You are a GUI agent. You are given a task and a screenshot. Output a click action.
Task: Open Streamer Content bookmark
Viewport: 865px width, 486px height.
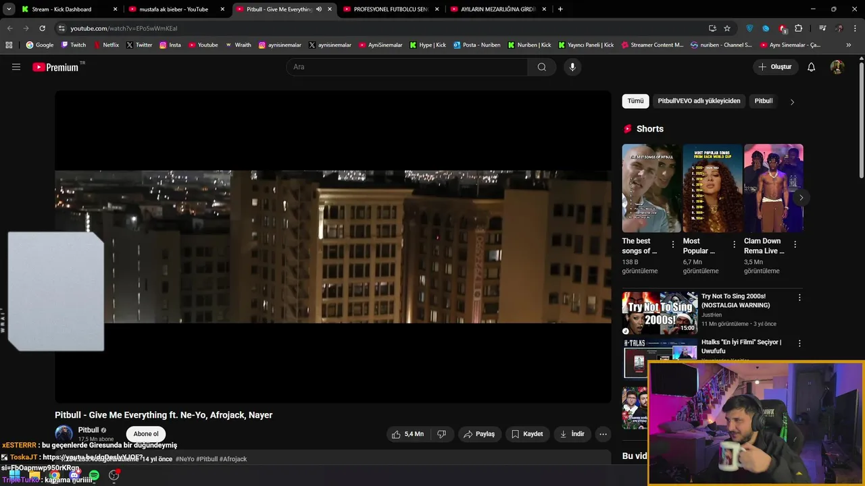652,45
